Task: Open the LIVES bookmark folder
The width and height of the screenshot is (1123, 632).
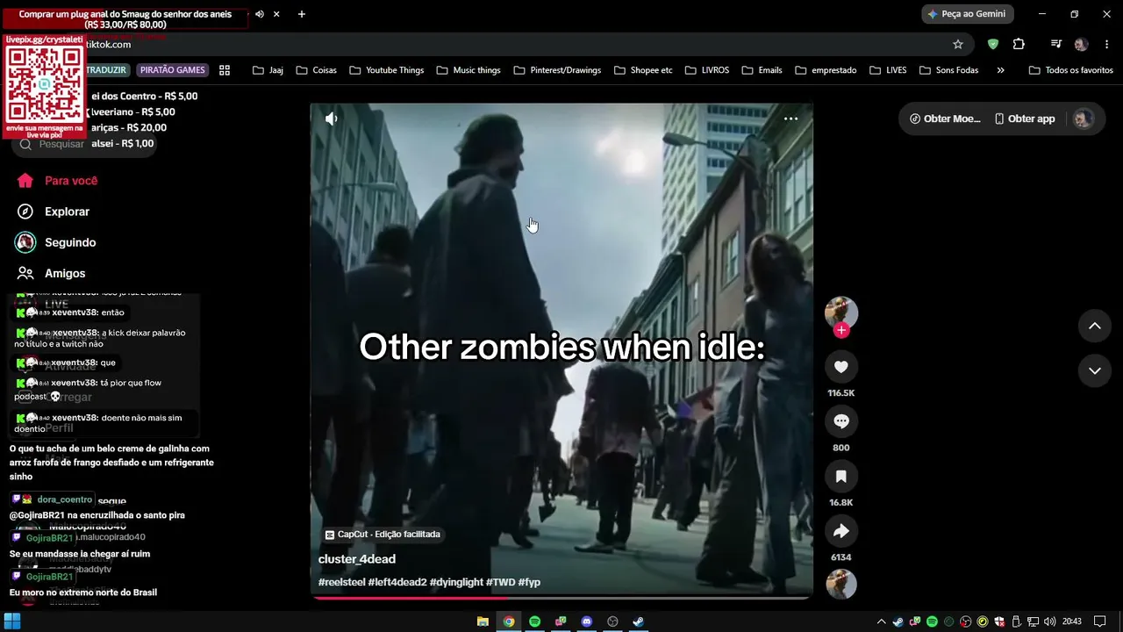Action: (889, 70)
